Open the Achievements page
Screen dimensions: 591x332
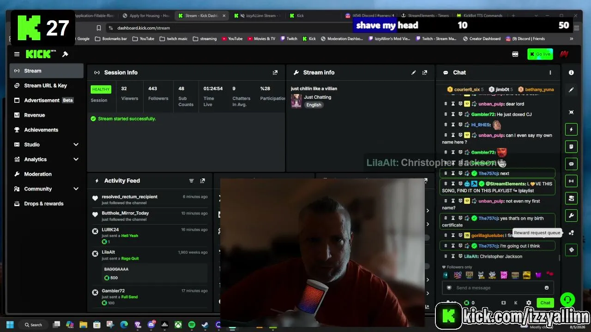47,130
